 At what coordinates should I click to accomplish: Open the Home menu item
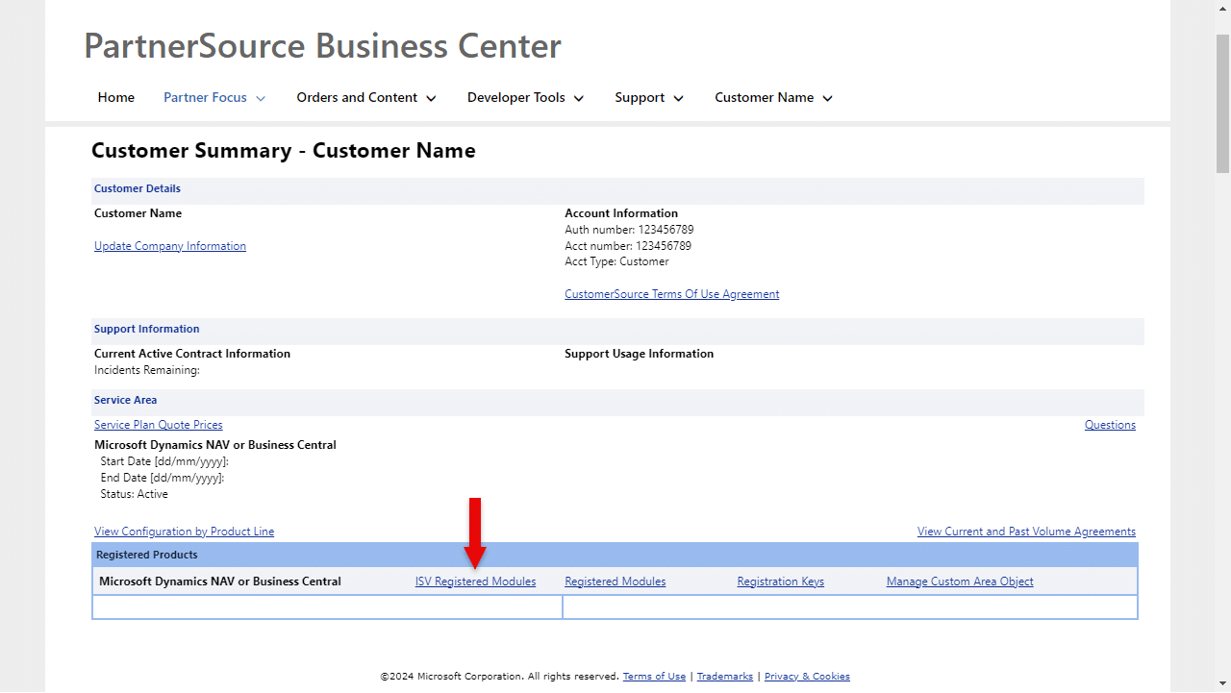(116, 97)
